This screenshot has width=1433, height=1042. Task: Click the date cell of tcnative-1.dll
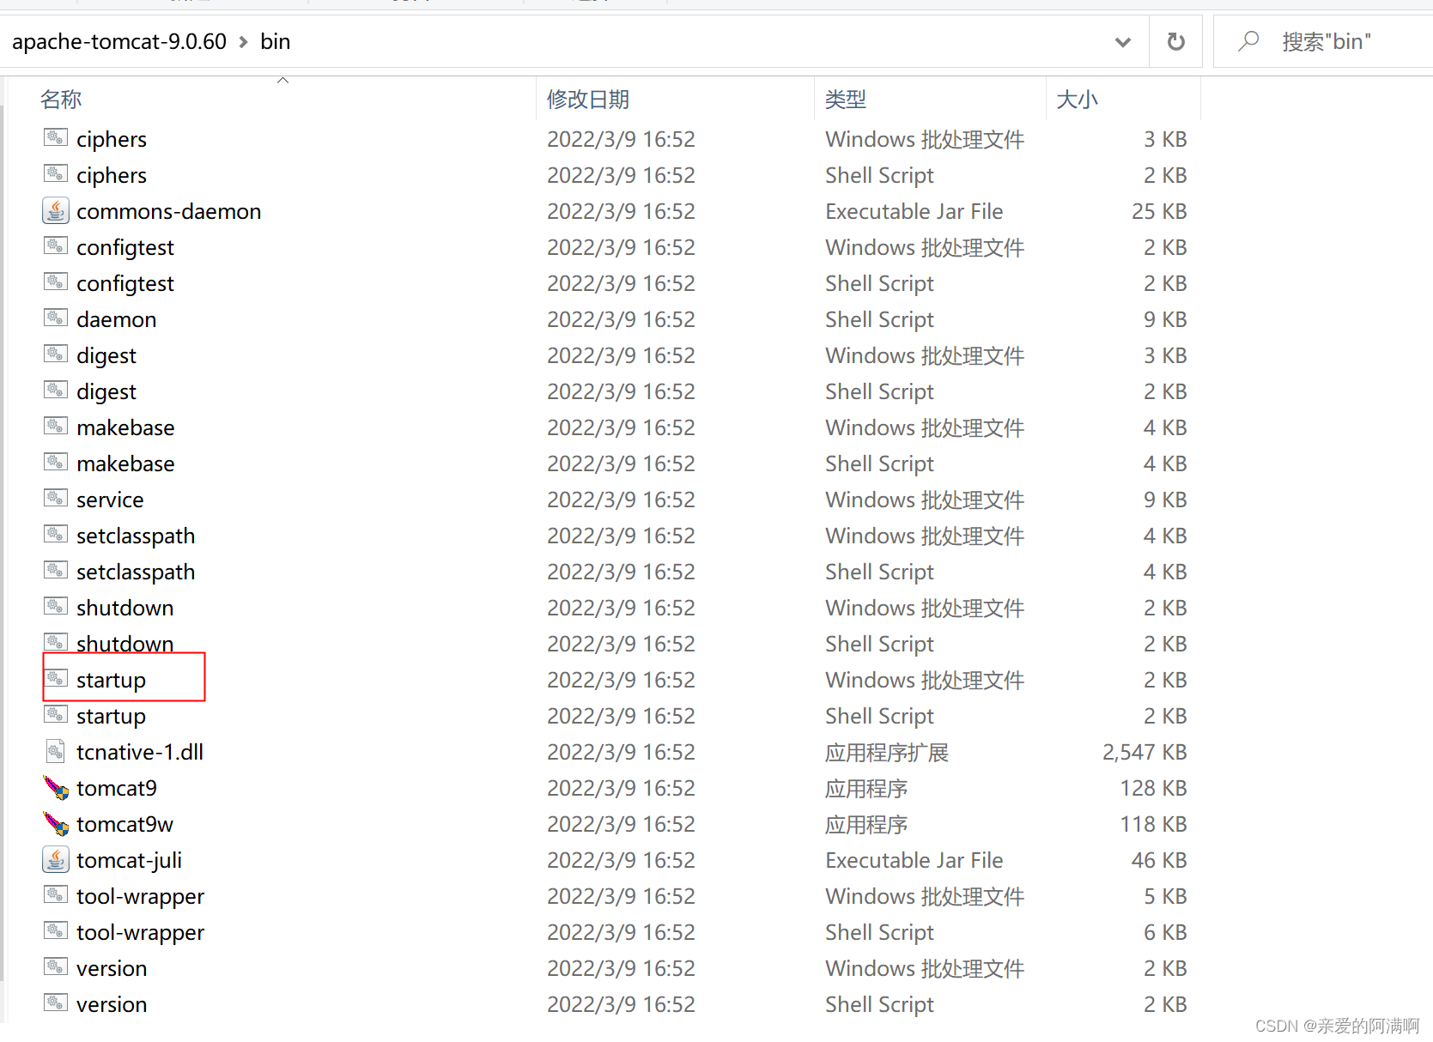(621, 752)
